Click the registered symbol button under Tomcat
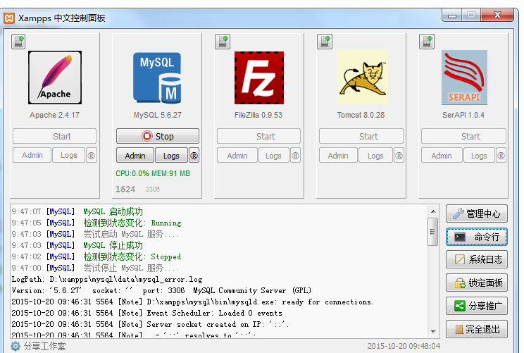The image size is (524, 353). coord(399,156)
